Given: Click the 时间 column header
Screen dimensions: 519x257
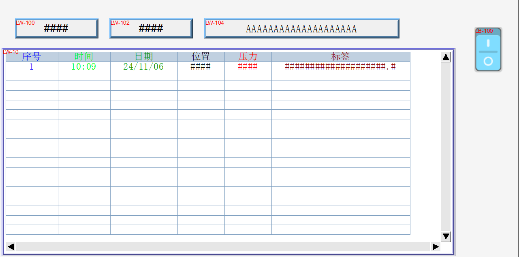Looking at the screenshot, I should (84, 57).
